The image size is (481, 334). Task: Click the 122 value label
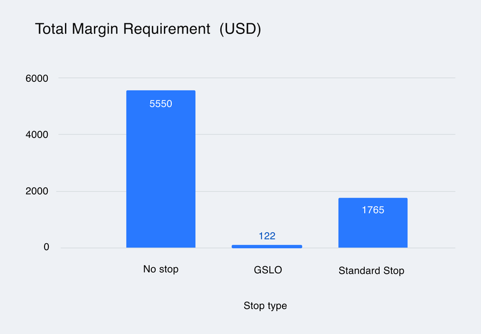(x=267, y=236)
